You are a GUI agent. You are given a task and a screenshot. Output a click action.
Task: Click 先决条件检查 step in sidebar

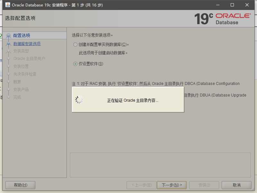pyautogui.click(x=25, y=74)
